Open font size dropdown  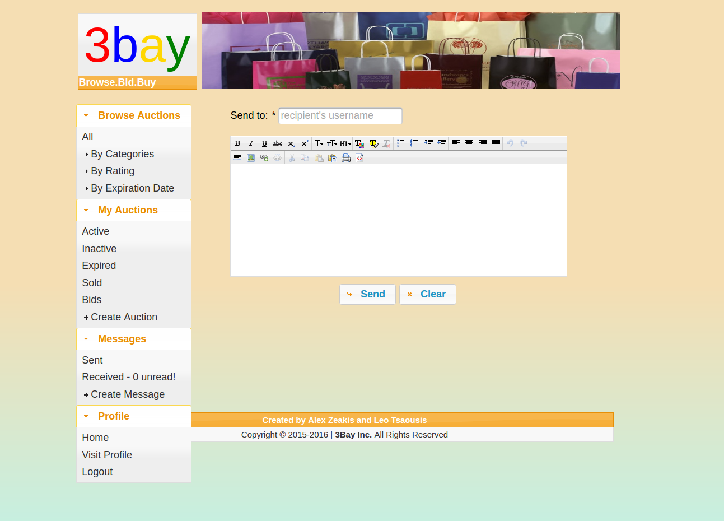pyautogui.click(x=332, y=143)
